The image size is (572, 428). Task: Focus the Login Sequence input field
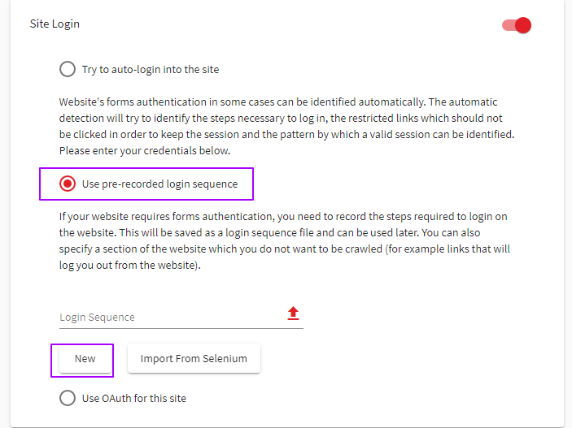click(172, 317)
